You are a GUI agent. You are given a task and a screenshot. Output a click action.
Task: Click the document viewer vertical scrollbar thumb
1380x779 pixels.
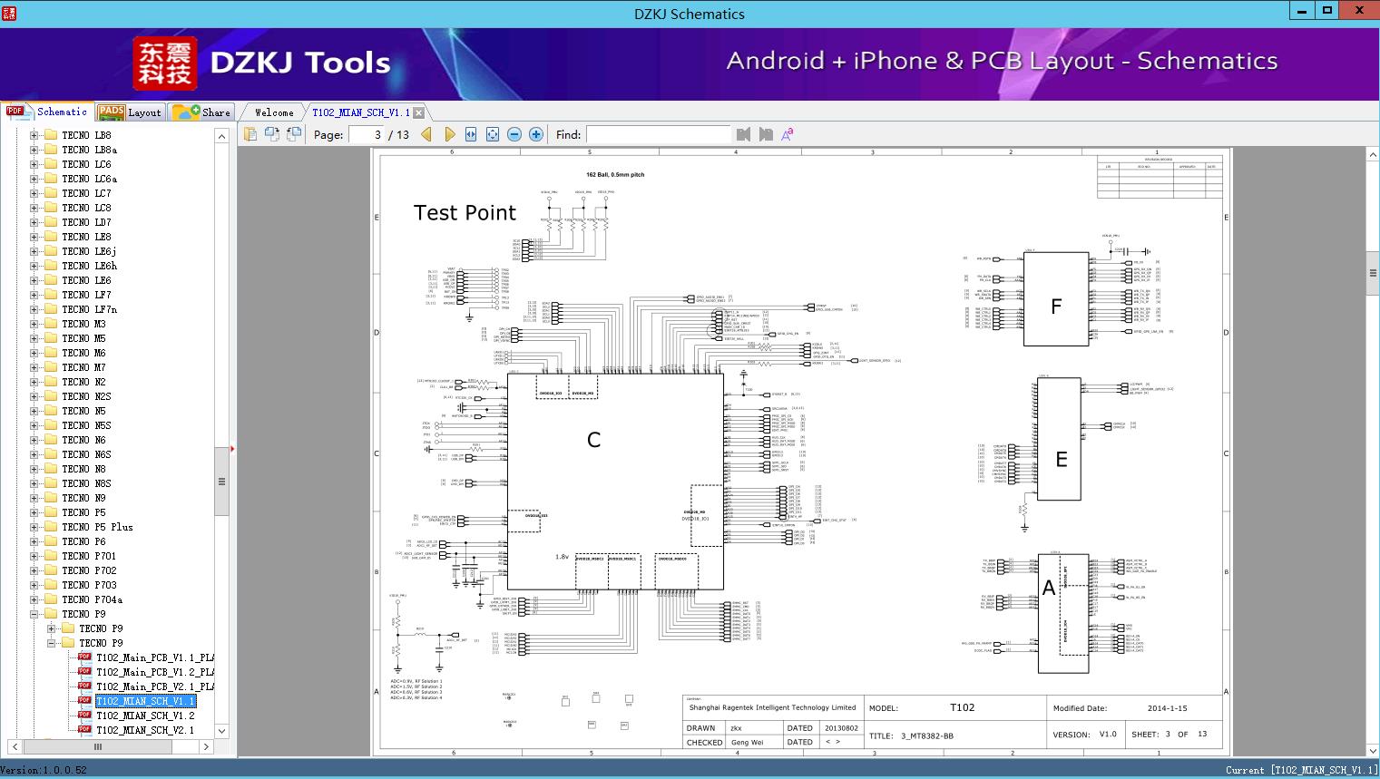1373,273
